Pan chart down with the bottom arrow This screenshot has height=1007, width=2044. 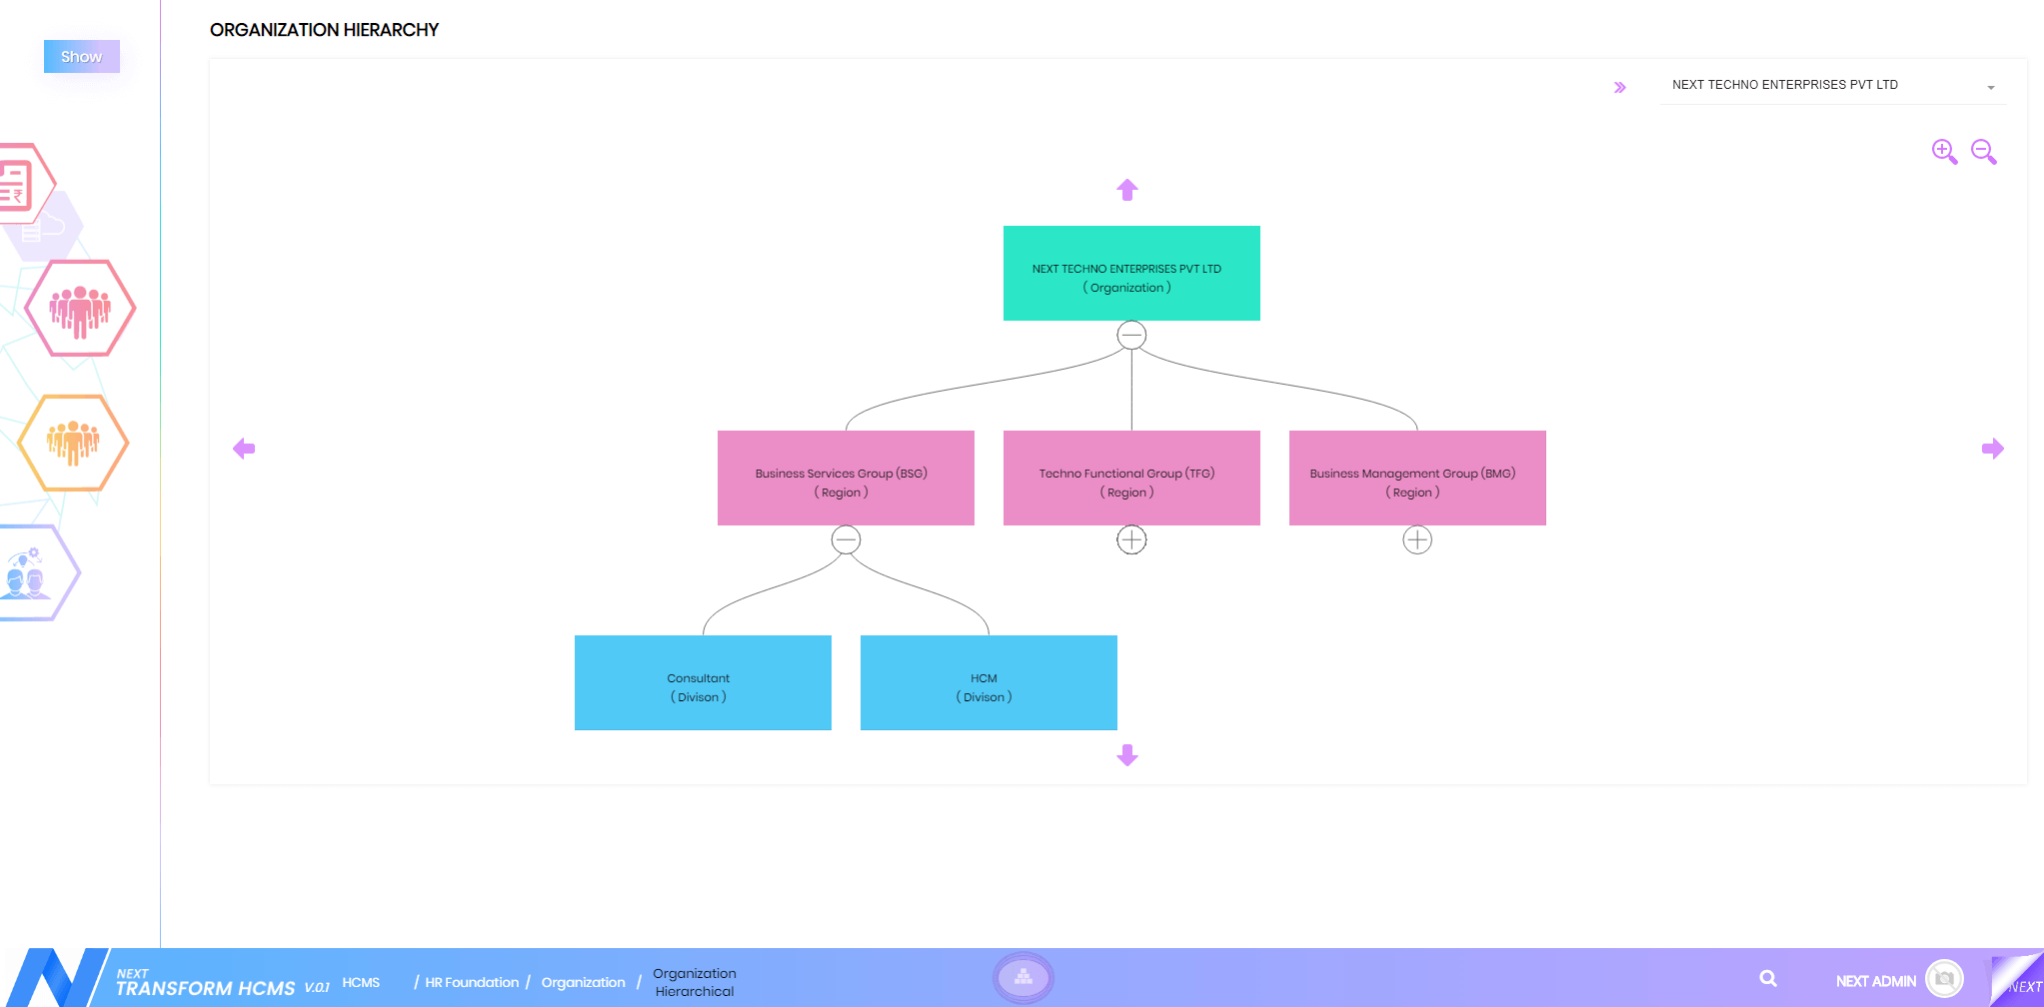click(1127, 755)
